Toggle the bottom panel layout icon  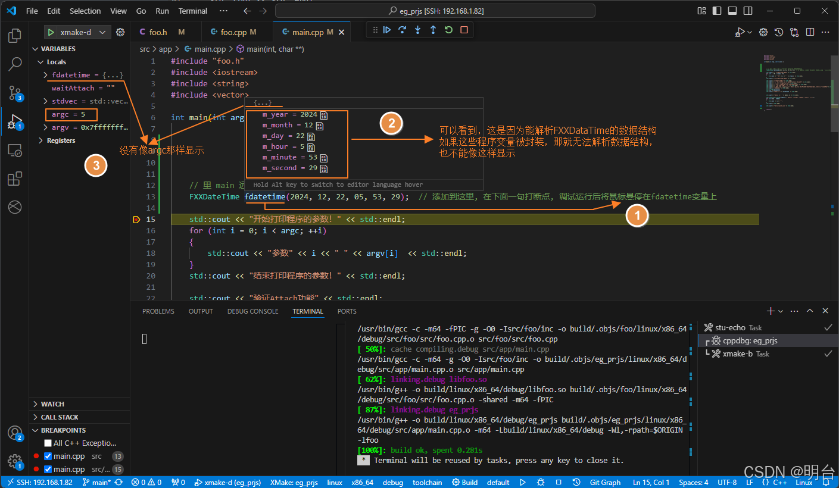click(x=732, y=11)
